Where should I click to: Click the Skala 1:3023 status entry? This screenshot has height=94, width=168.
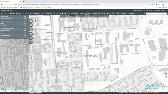point(146,93)
